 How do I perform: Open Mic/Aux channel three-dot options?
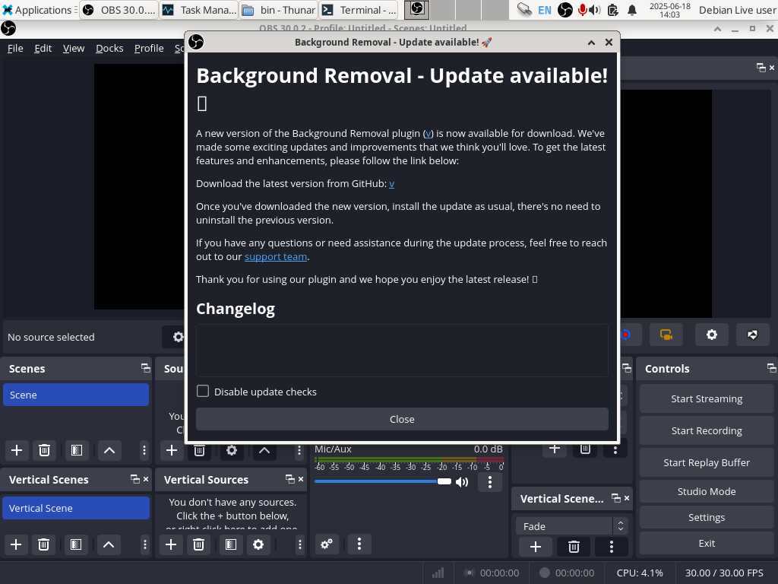point(490,481)
